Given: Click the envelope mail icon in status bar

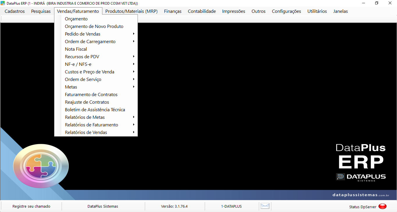Looking at the screenshot, I should [265, 206].
